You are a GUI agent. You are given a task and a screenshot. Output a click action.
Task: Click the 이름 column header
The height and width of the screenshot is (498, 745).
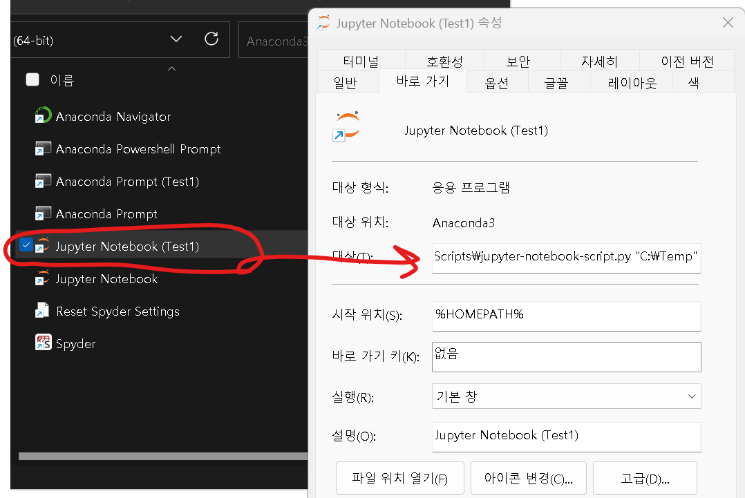[62, 79]
